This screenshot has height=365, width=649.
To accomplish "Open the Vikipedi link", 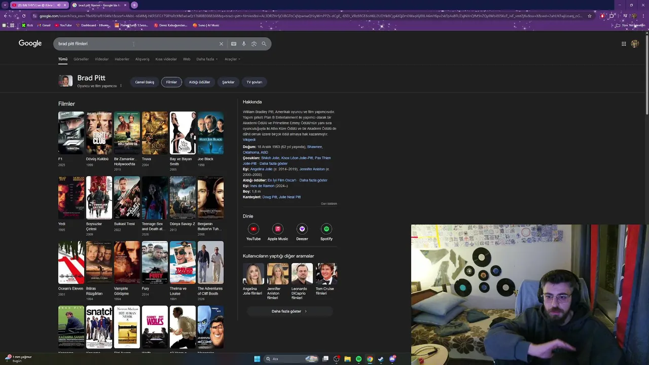I will click(x=249, y=140).
